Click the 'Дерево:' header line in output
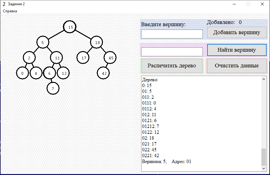 click(150, 80)
